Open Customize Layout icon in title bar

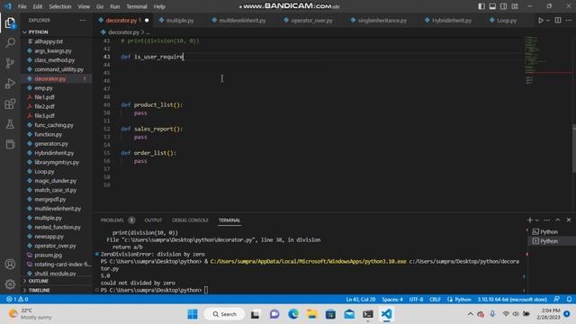(515, 6)
